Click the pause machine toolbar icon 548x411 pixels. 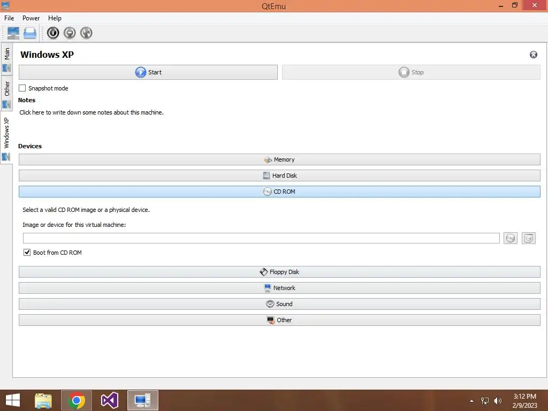tap(70, 33)
